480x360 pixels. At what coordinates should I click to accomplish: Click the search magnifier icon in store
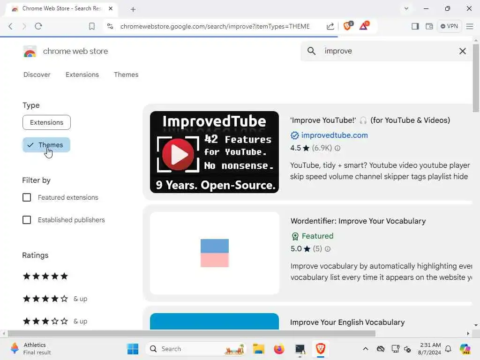coord(311,51)
